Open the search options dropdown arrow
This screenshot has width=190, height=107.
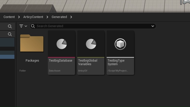[153, 26]
